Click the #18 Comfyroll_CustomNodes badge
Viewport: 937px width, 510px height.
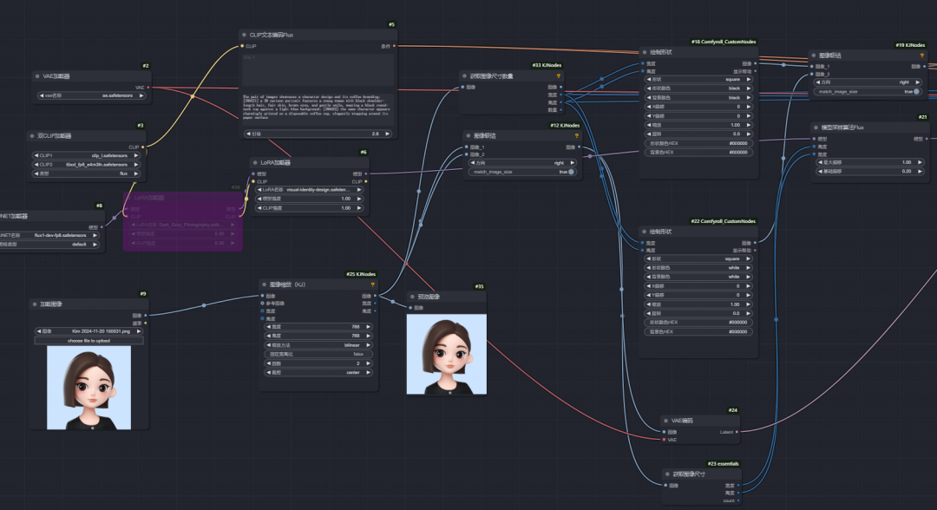click(724, 42)
